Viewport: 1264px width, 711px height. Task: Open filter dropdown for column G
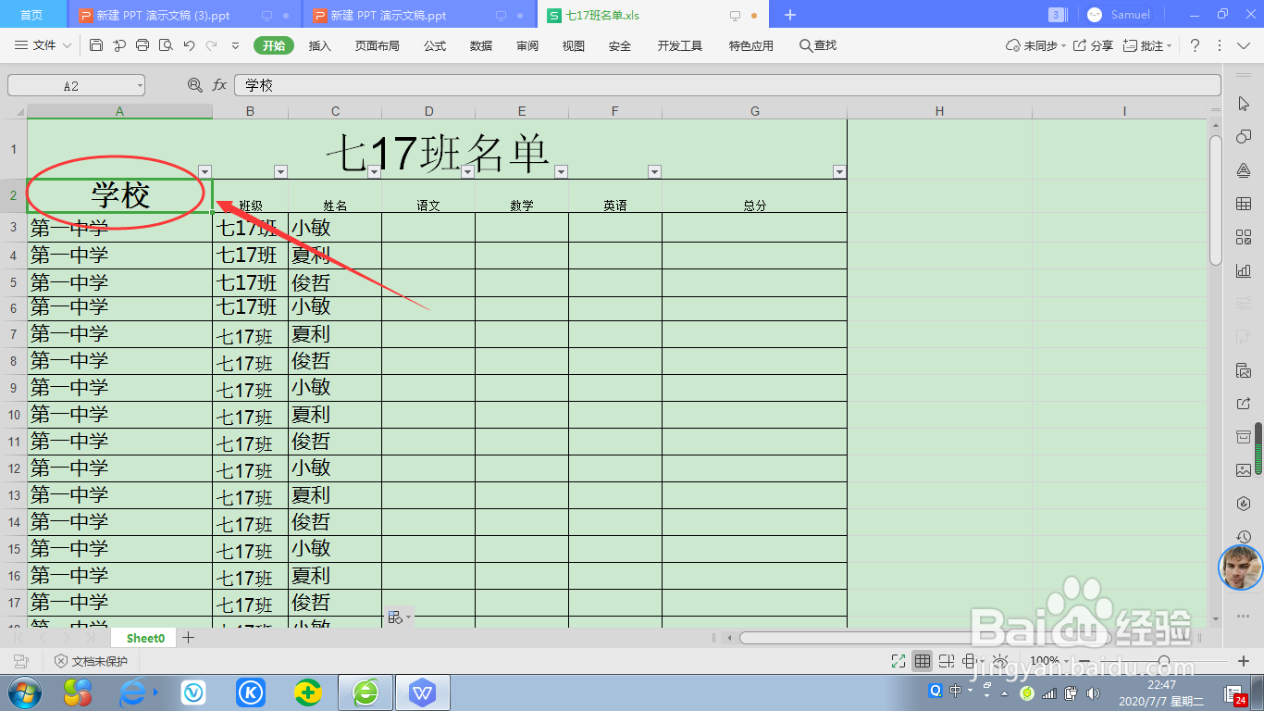pyautogui.click(x=839, y=171)
